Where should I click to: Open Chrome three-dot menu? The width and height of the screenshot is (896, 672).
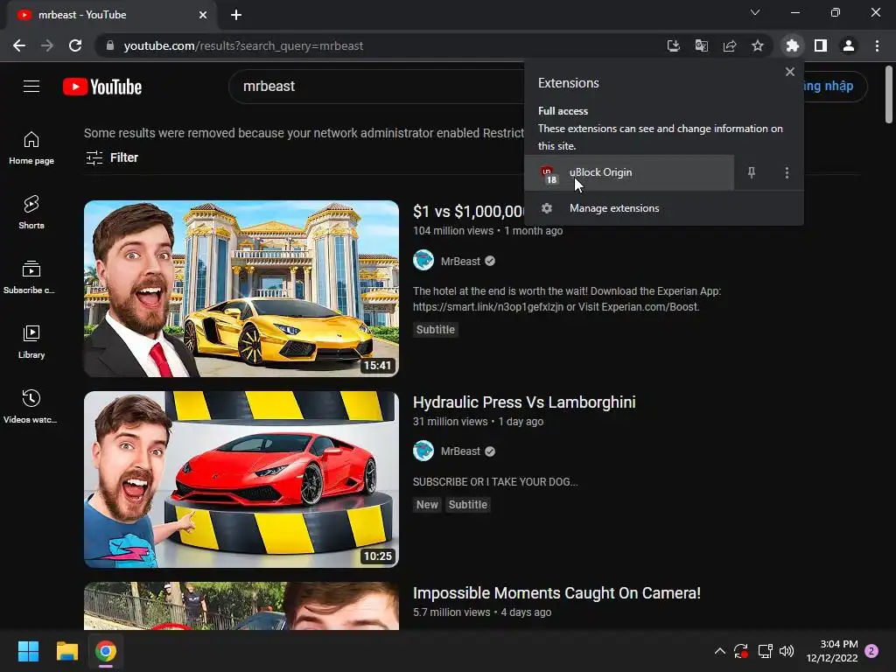click(x=877, y=45)
